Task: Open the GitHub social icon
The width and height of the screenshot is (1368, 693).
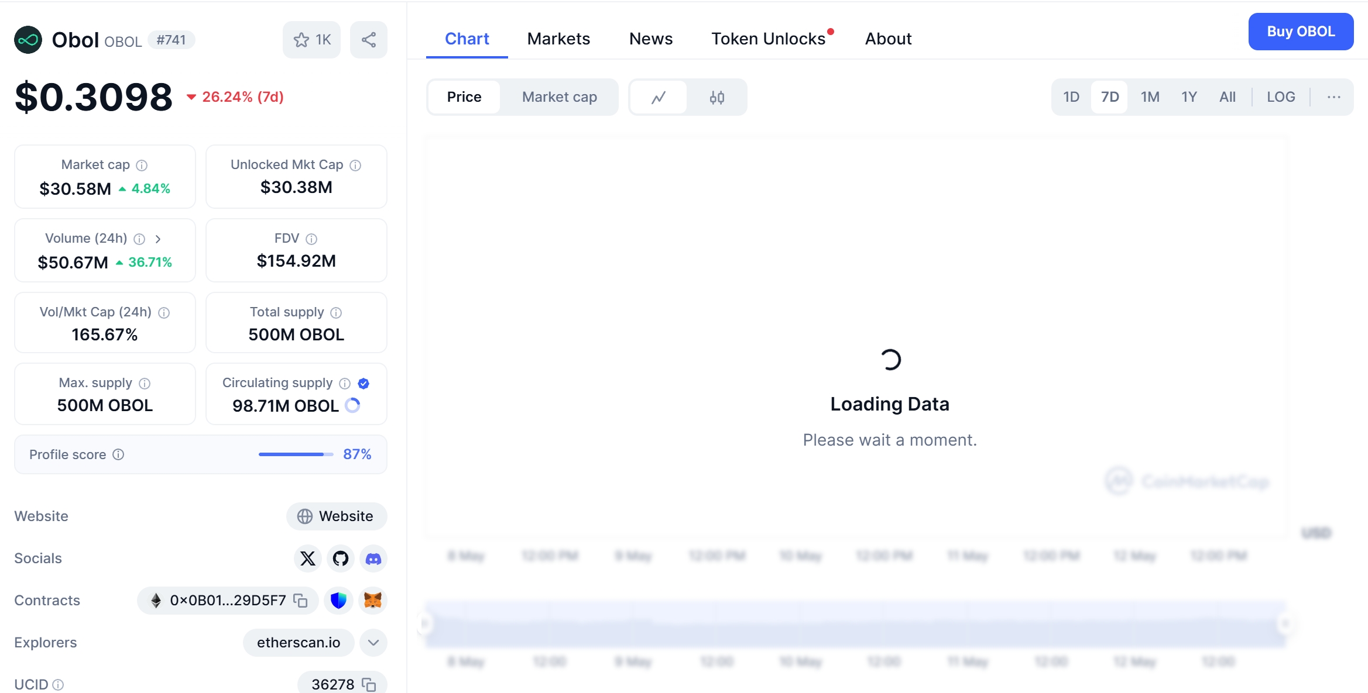Action: (340, 558)
